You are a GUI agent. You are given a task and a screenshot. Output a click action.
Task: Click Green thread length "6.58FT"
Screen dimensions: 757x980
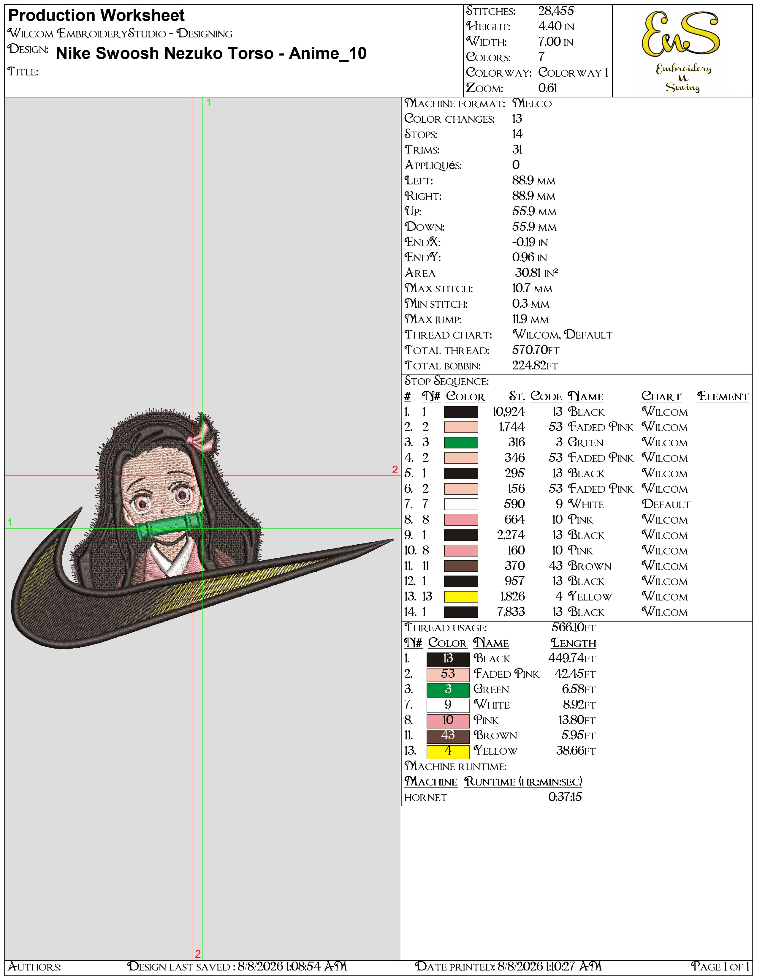pos(579,689)
